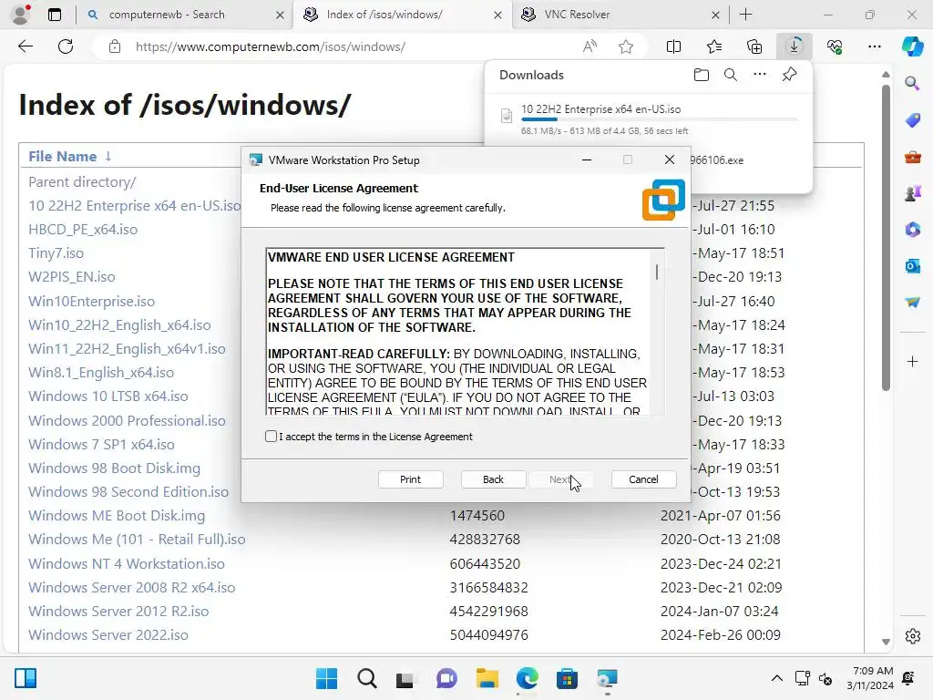Viewport: 933px width, 700px height.
Task: Open Collections toolbar icon
Action: coord(754,46)
